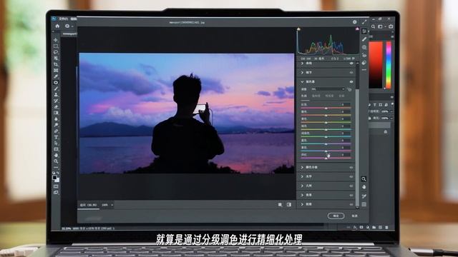The width and height of the screenshot is (458, 257).
Task: Select the Horizontal Type tool
Action: pos(56,137)
